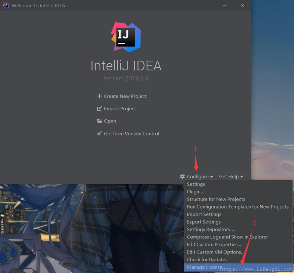Click the IntelliJ icon in the title bar
The width and height of the screenshot is (294, 273).
coord(6,6)
